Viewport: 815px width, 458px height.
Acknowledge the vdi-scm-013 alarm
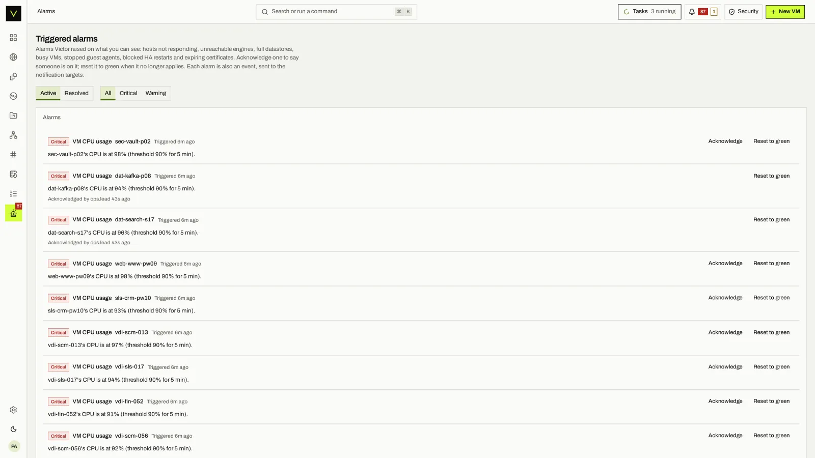point(725,332)
